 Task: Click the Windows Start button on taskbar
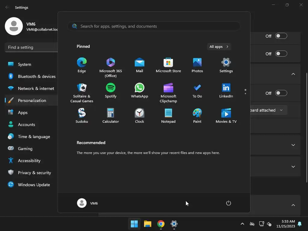tap(134, 224)
